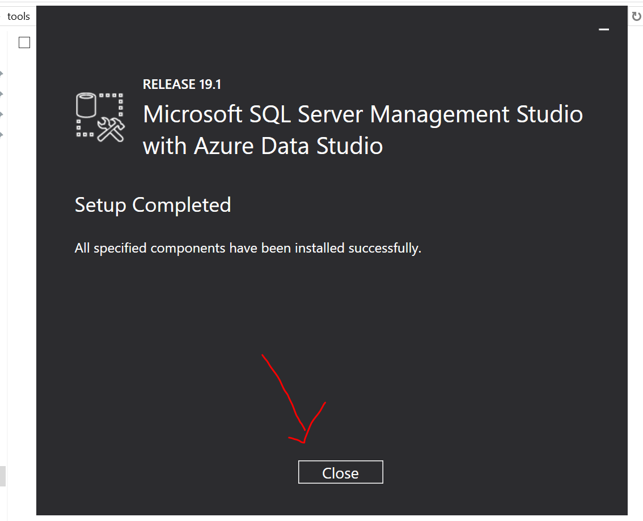Minimize the SSMS installer window
The image size is (643, 521).
pos(604,29)
